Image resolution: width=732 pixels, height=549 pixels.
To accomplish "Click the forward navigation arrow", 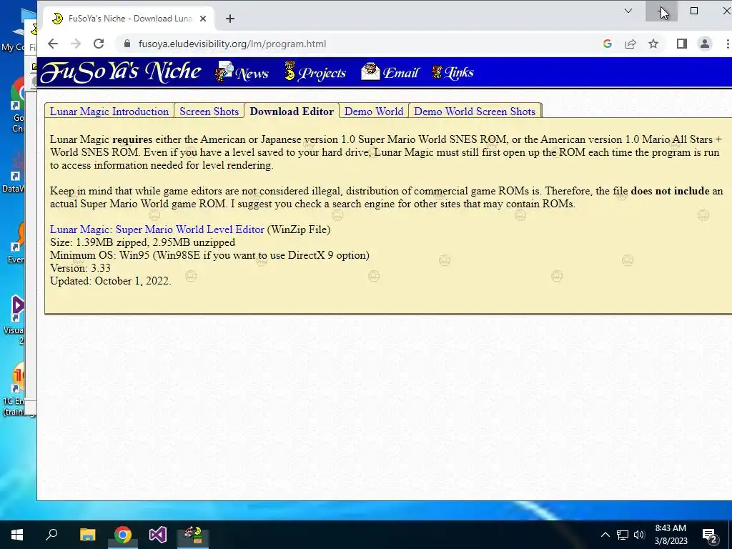I will (x=76, y=44).
